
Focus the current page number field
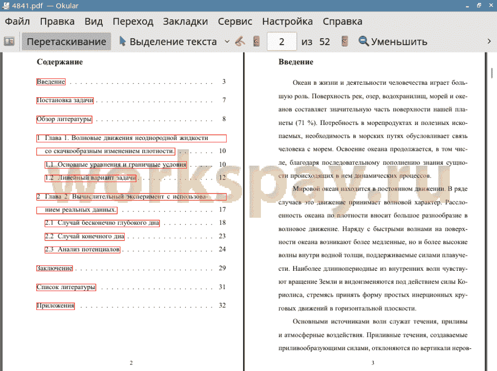pos(282,42)
